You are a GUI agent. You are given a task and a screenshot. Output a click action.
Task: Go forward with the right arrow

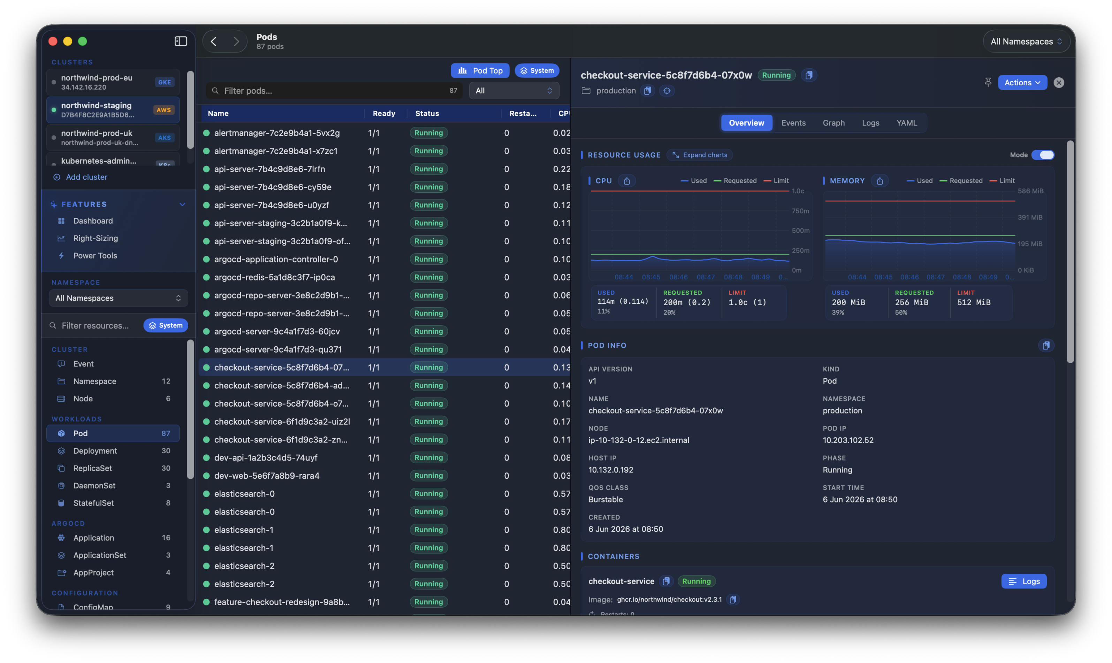pyautogui.click(x=236, y=41)
